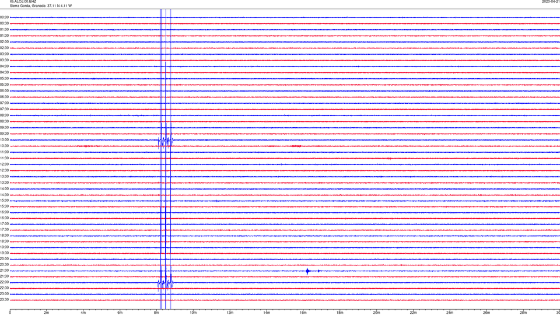
Task: Click the 14m tick on the minute axis
Action: (267, 313)
